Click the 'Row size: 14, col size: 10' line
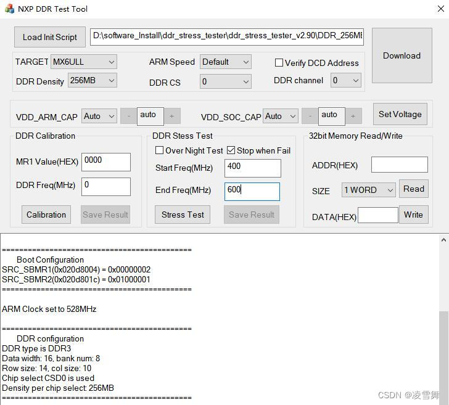 click(46, 369)
